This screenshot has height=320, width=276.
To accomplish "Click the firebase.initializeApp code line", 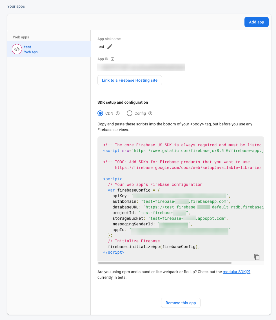I will (154, 247).
